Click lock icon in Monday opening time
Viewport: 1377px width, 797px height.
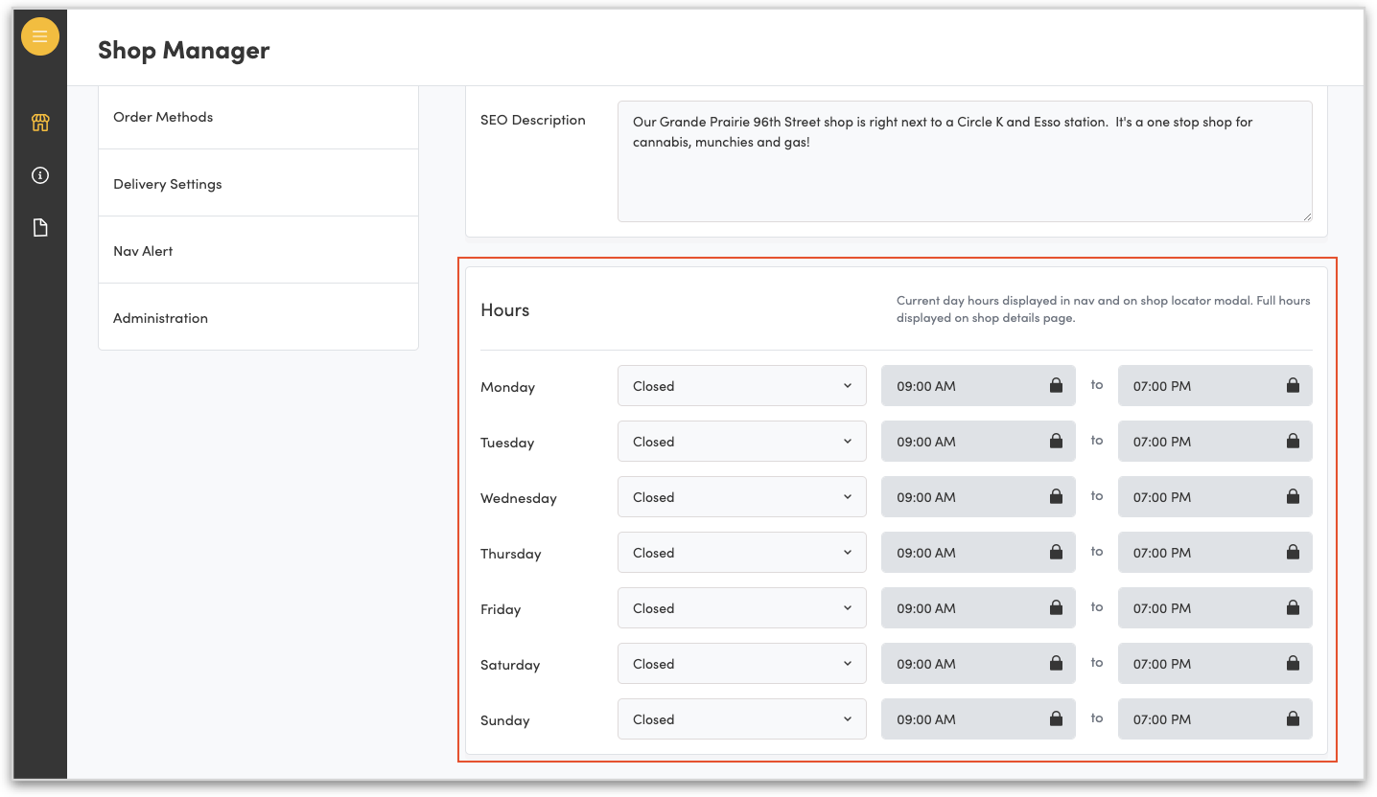tap(1056, 385)
